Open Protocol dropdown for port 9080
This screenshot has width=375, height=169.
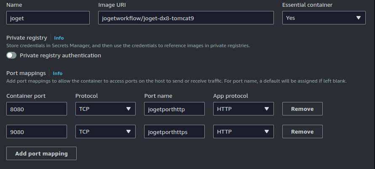[105, 131]
